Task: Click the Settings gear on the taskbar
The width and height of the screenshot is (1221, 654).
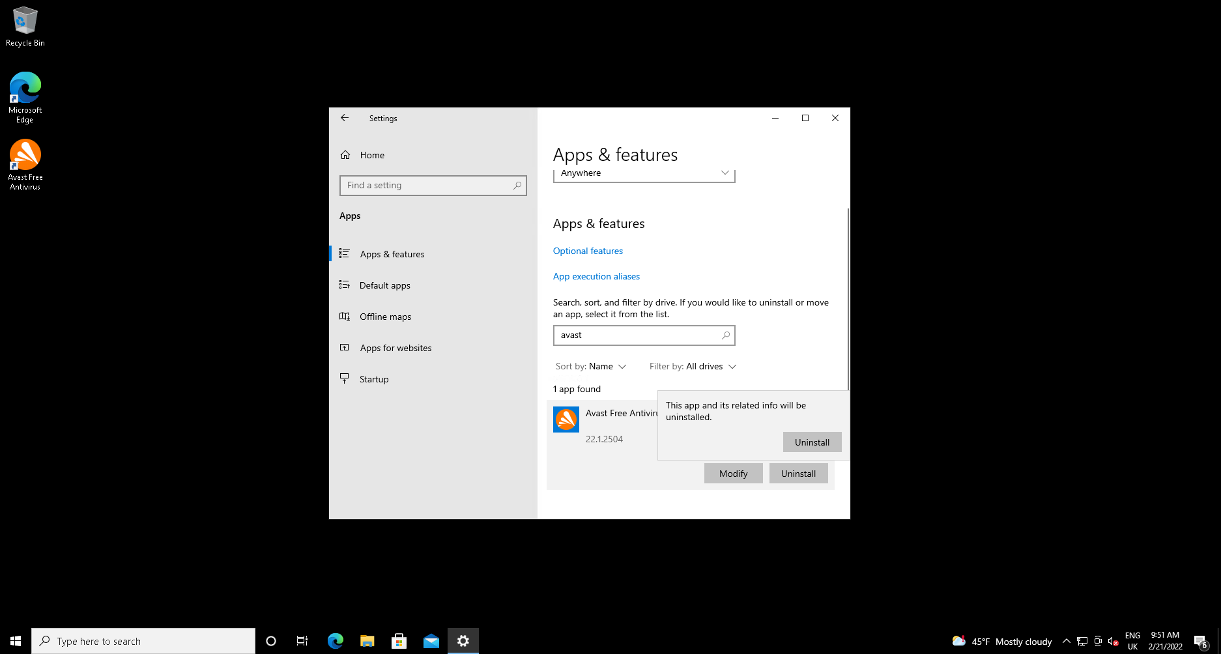Action: point(463,641)
